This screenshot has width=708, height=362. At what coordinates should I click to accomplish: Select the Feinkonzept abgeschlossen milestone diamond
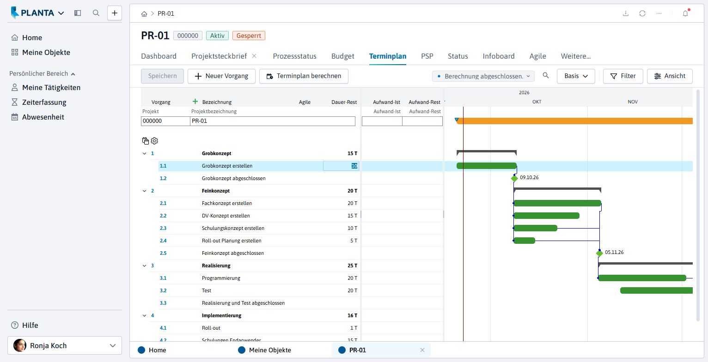(x=599, y=253)
